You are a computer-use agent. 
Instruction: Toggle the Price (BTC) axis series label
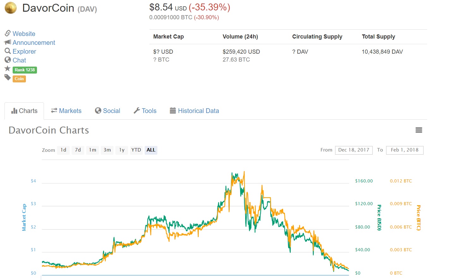coord(418,218)
